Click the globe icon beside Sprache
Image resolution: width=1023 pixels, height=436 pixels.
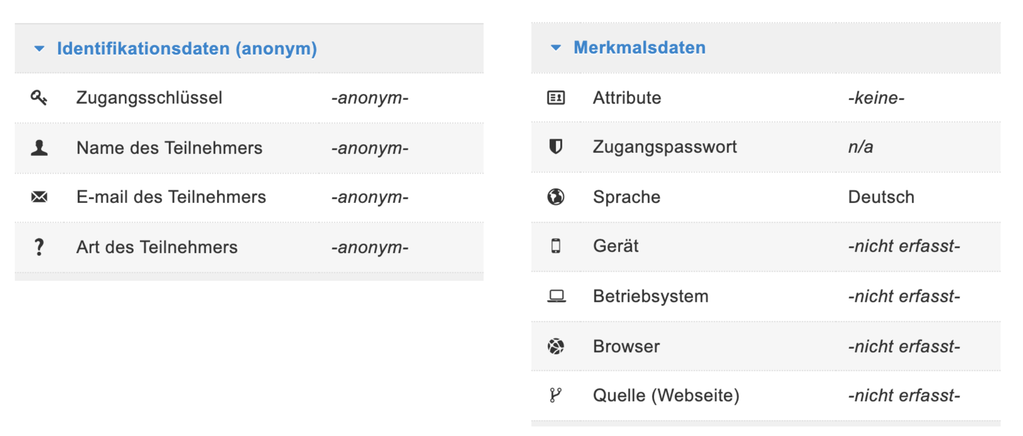(x=556, y=196)
